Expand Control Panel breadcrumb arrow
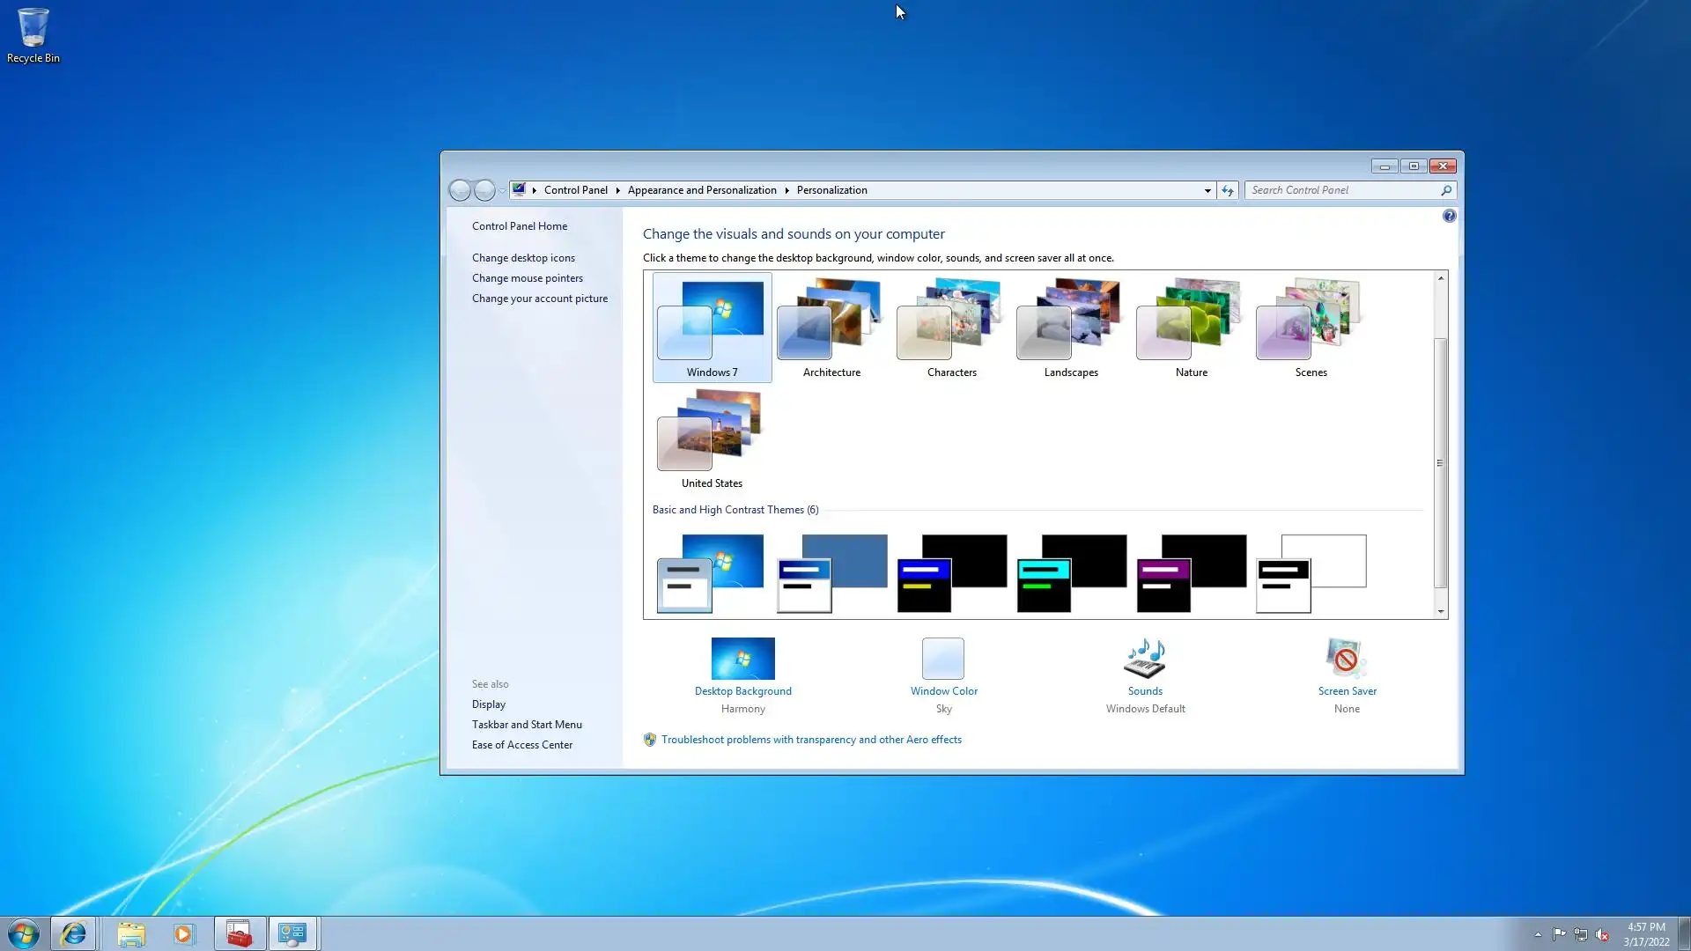Image resolution: width=1691 pixels, height=951 pixels. [617, 190]
